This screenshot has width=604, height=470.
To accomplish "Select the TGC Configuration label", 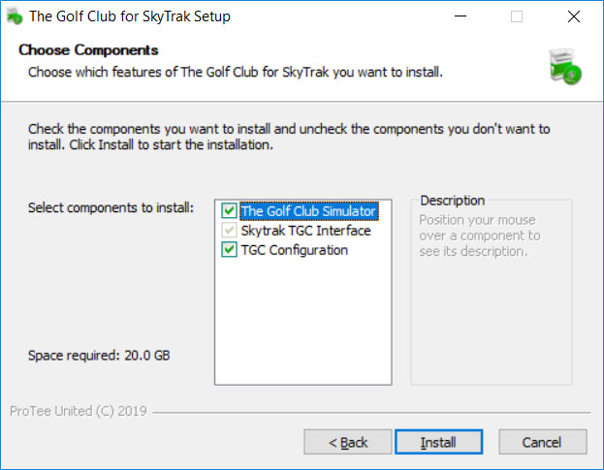I will [x=295, y=250].
